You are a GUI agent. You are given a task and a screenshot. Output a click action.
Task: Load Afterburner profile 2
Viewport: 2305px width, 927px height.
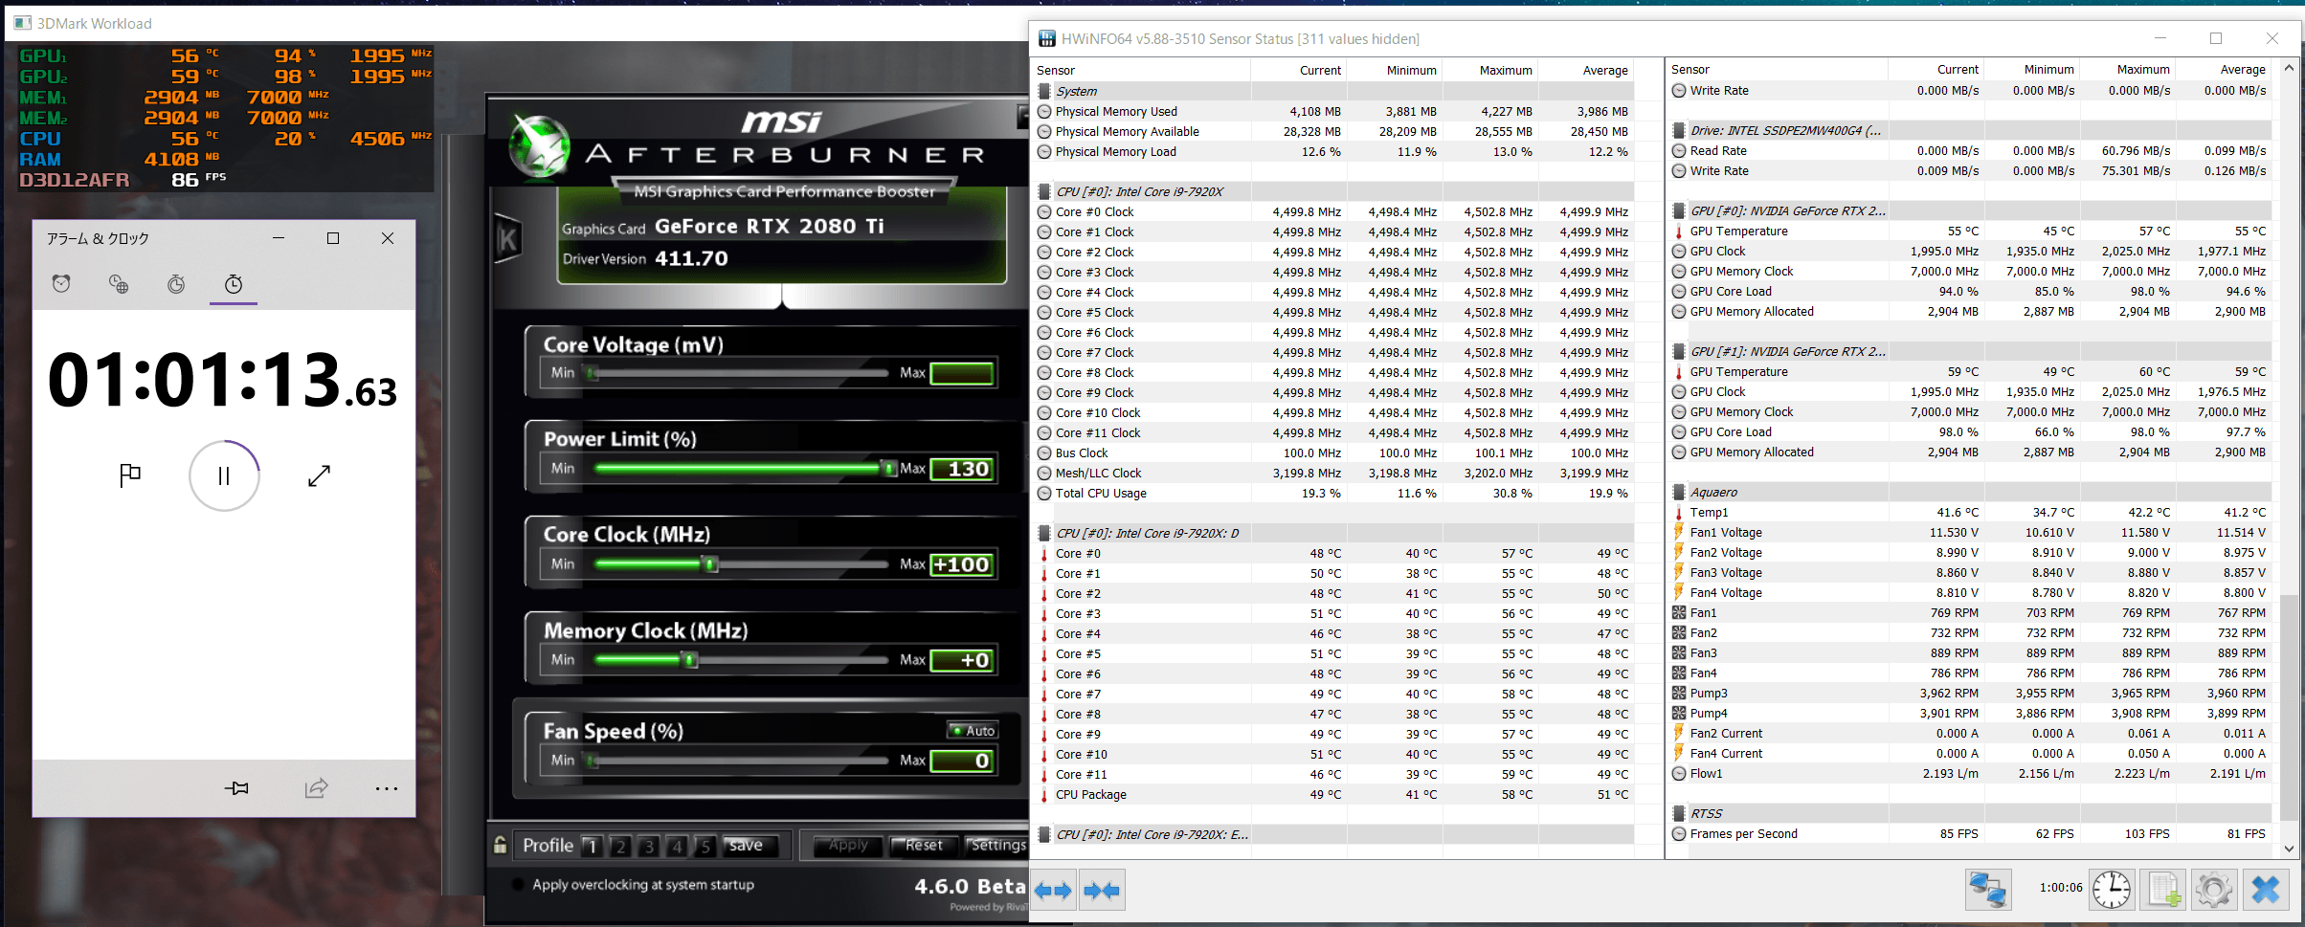[x=620, y=846]
